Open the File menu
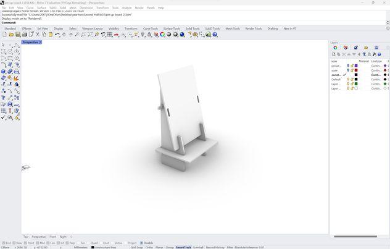The height and width of the screenshot is (249, 390). coord(4,7)
